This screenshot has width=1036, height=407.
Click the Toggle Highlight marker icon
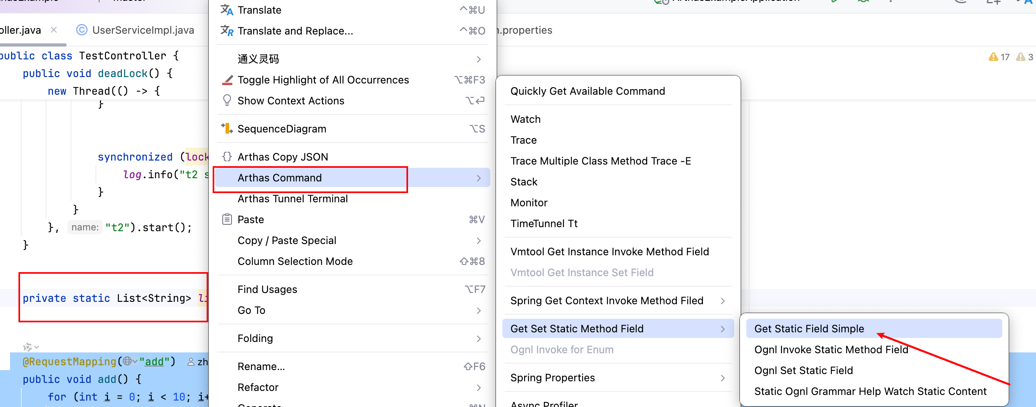(227, 80)
